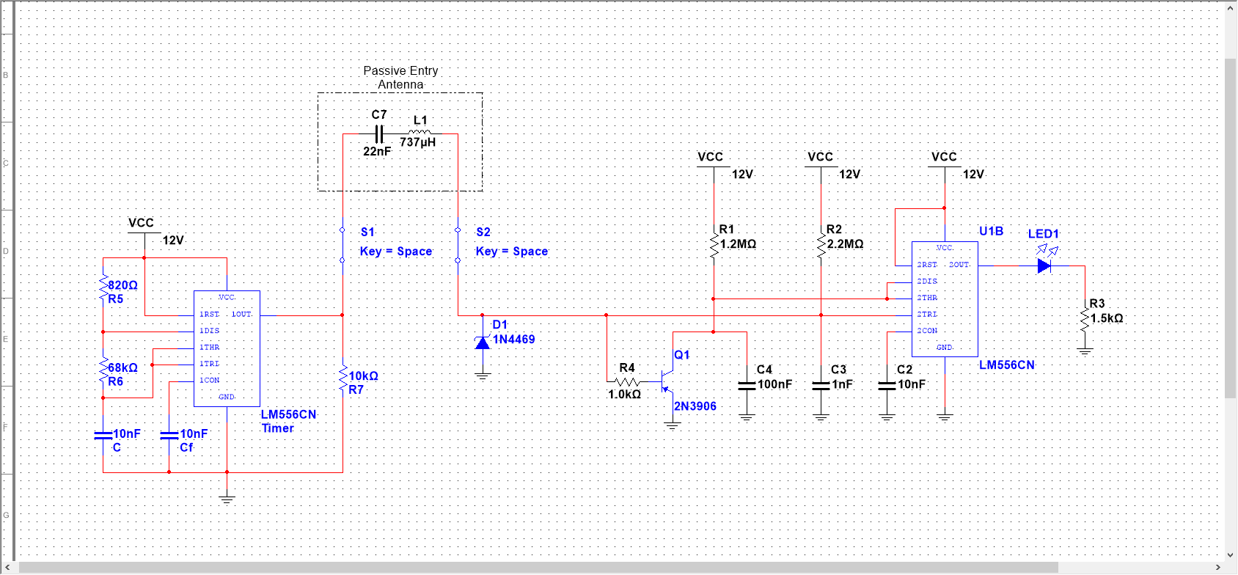This screenshot has width=1238, height=575.
Task: Select the D1 zener diode symbol
Action: (482, 342)
